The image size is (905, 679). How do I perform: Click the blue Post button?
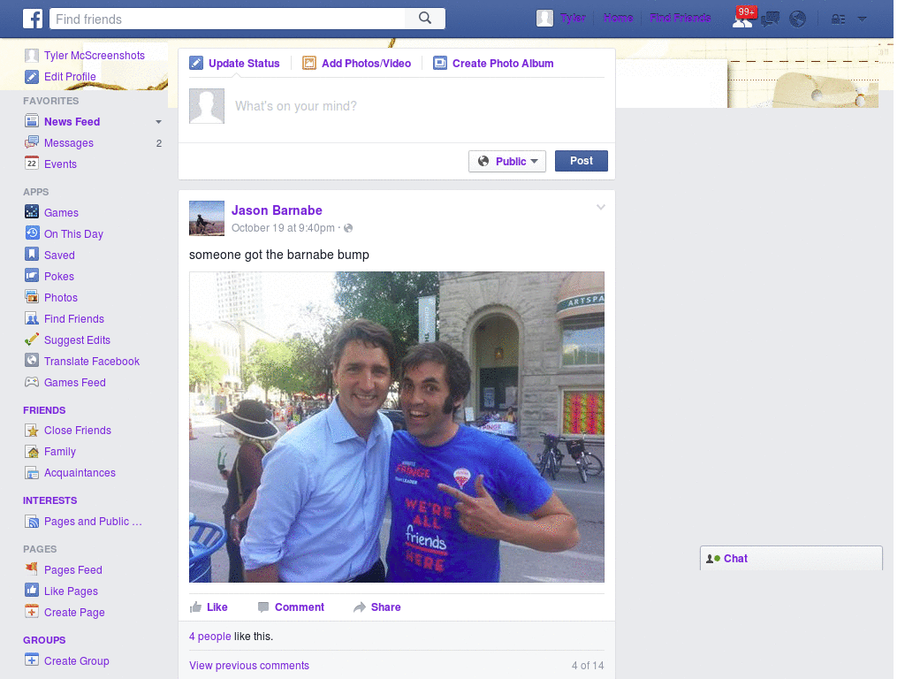tap(582, 161)
